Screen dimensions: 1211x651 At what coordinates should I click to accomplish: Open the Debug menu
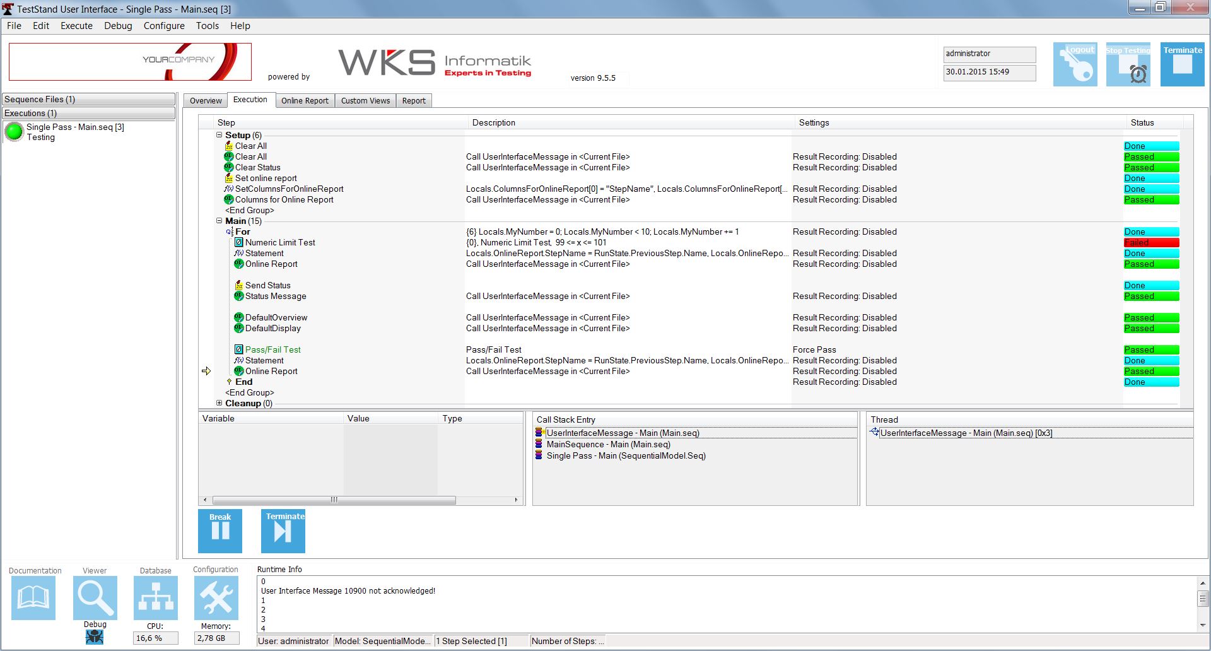click(x=118, y=26)
